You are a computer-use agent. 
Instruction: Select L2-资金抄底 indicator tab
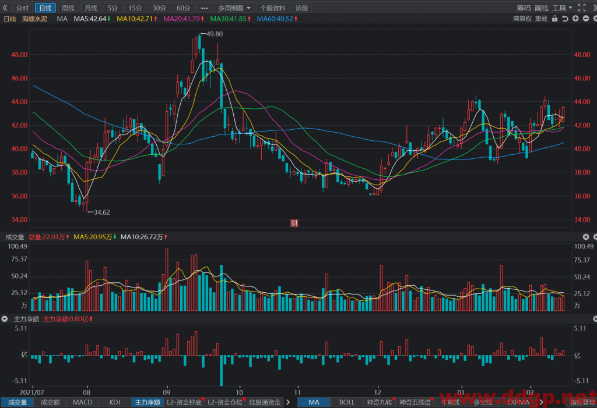point(184,402)
